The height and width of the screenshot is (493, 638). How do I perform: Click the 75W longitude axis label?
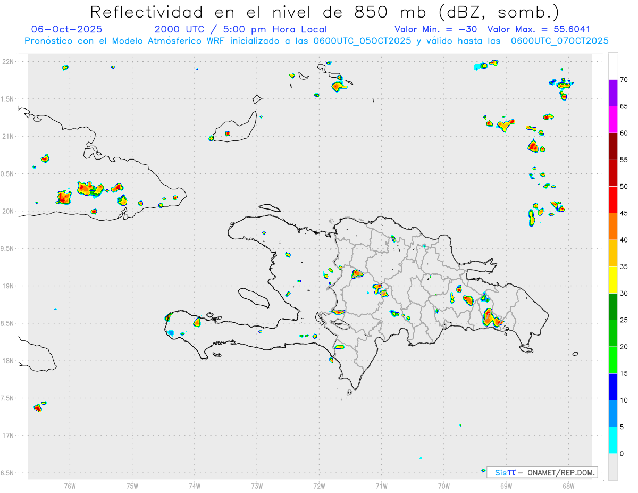point(132,486)
